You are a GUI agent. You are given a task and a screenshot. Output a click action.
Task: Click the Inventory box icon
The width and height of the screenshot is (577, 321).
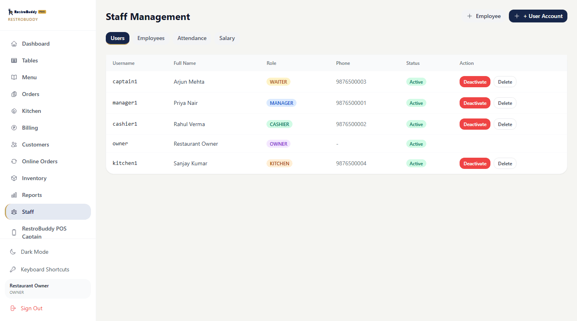point(14,178)
